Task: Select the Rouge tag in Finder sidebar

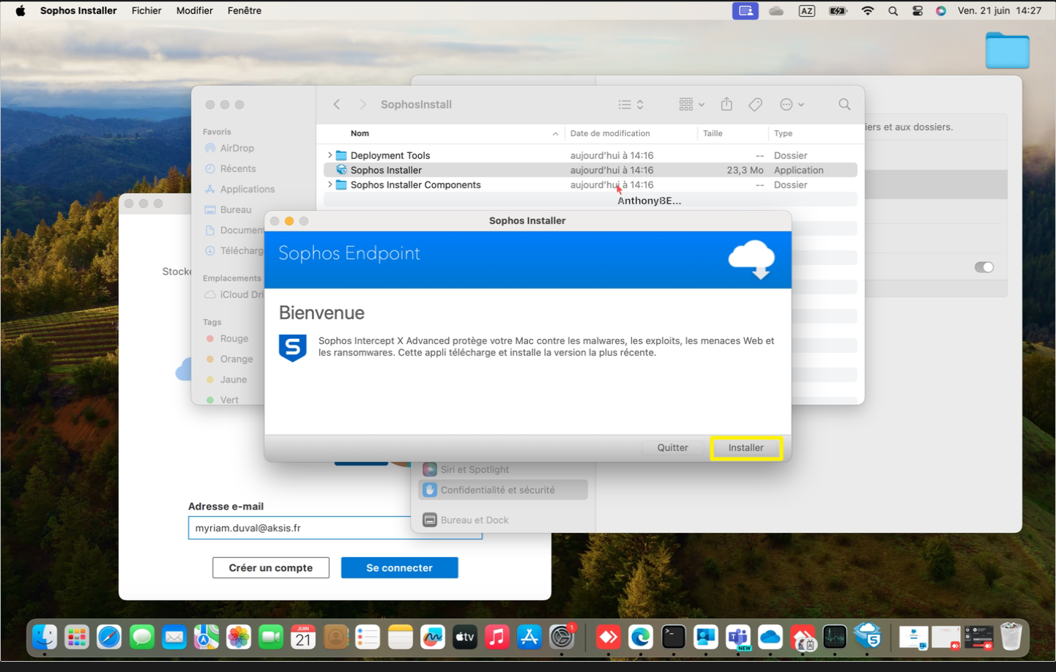Action: pos(227,339)
